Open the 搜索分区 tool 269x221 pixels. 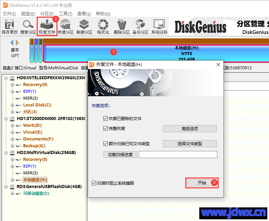28,27
